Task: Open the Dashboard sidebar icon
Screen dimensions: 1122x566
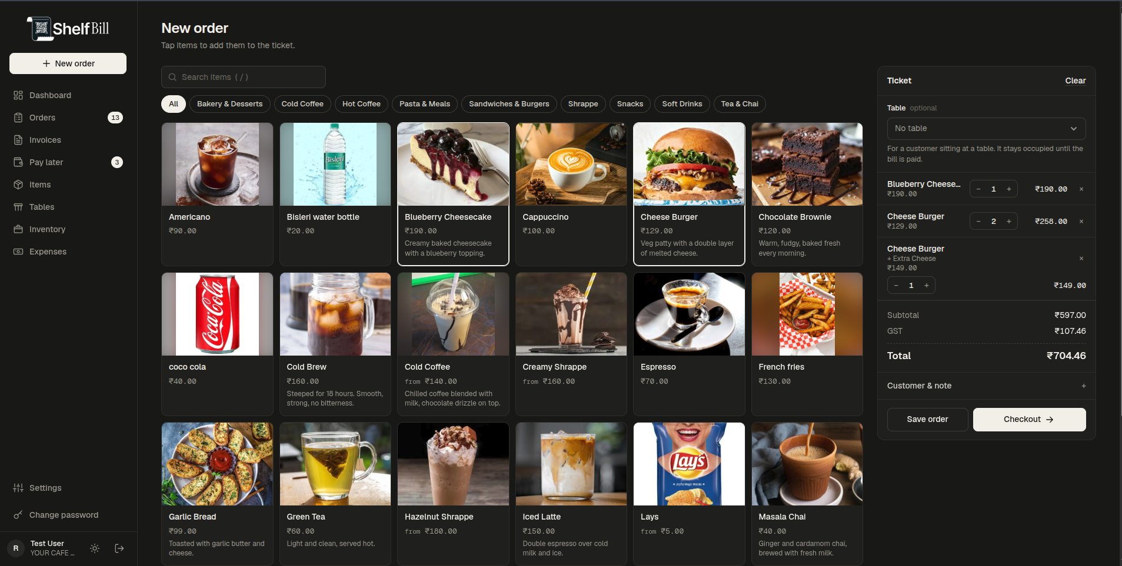Action: (x=18, y=95)
